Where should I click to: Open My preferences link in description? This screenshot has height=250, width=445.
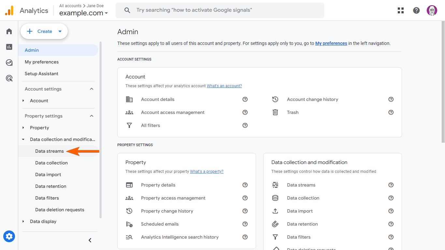(x=331, y=43)
